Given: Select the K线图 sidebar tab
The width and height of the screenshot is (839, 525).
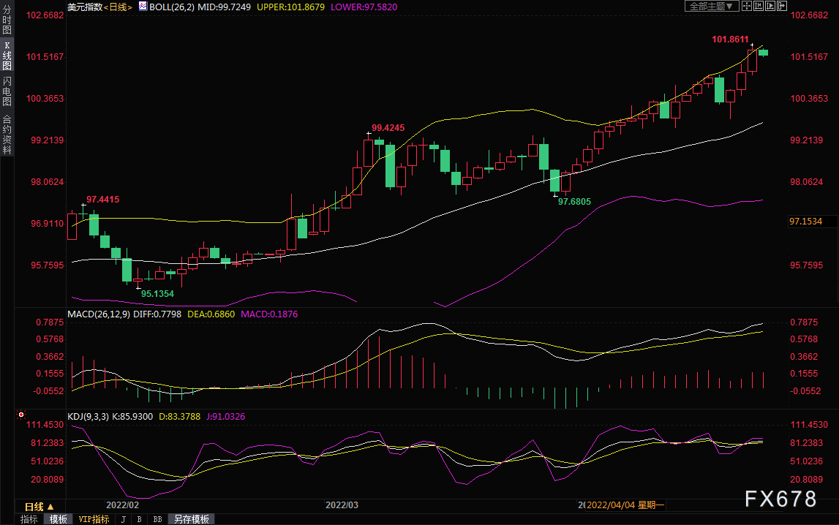Looking at the screenshot, I should tap(7, 56).
